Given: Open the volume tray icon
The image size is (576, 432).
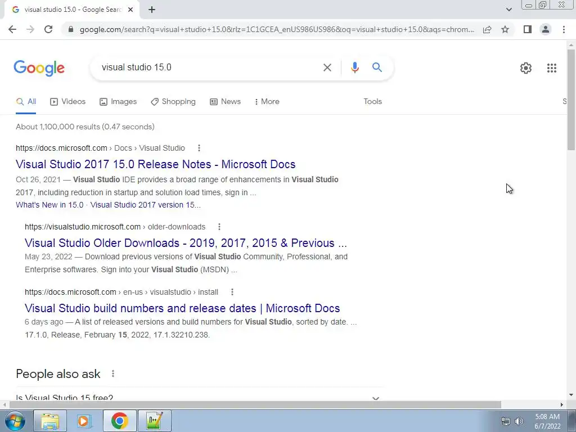Looking at the screenshot, I should click(x=519, y=421).
